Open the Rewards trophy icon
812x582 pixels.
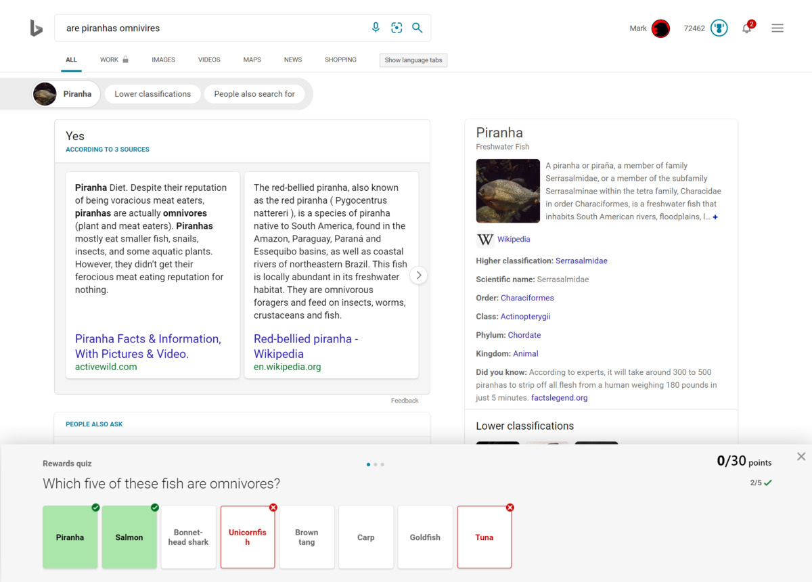[719, 28]
